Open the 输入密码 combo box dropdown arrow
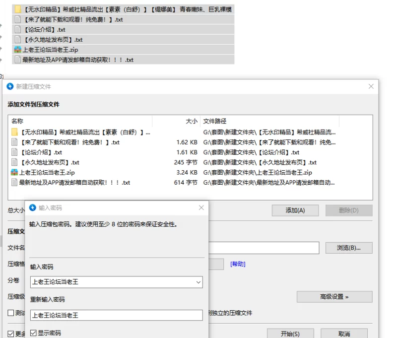This screenshot has width=397, height=338. pos(198,282)
